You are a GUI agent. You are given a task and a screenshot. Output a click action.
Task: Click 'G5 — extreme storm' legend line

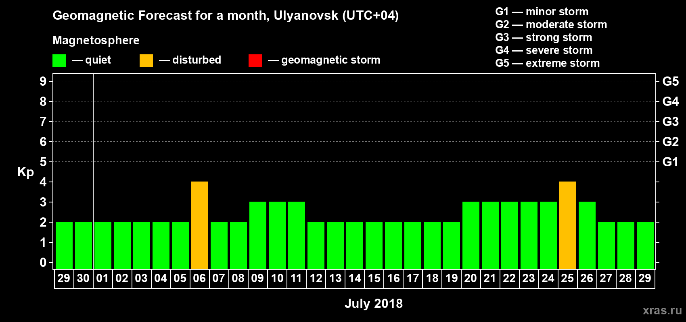(x=548, y=63)
